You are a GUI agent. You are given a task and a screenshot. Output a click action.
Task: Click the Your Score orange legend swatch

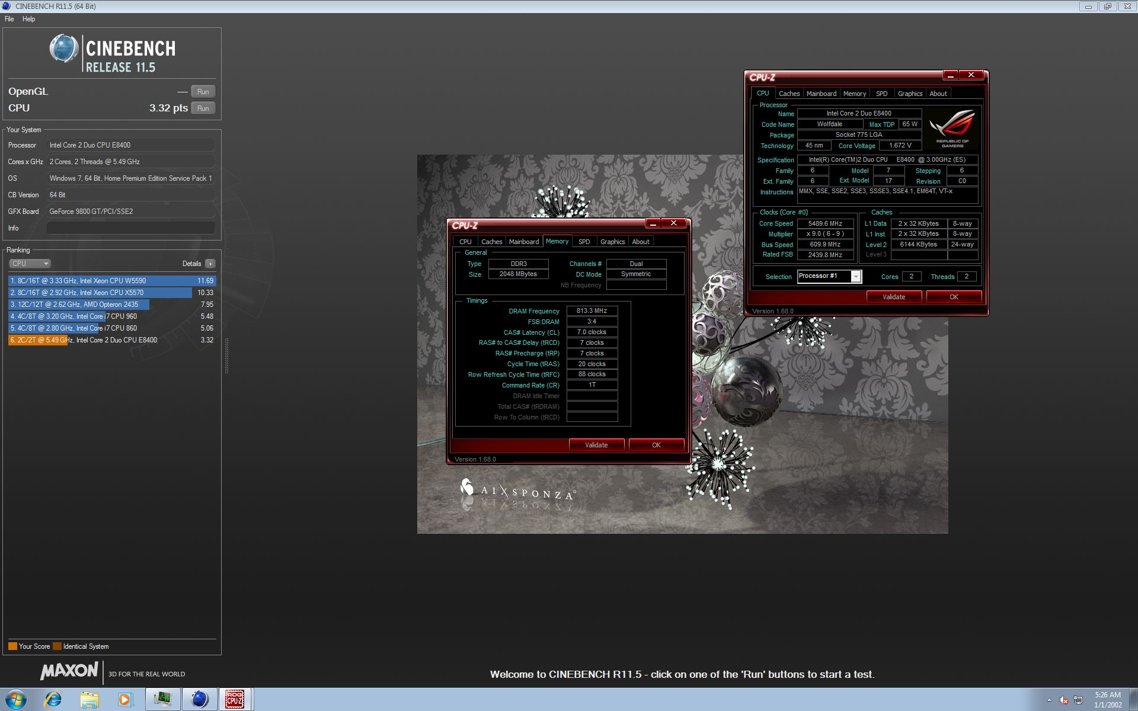[x=12, y=646]
